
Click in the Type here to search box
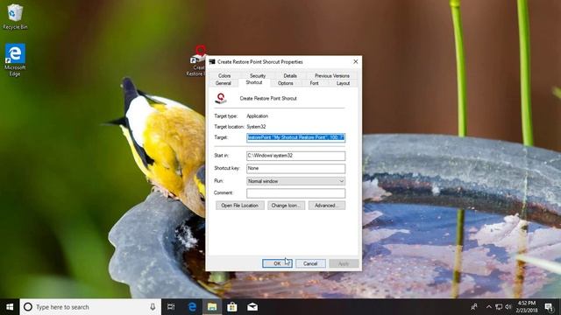click(90, 307)
